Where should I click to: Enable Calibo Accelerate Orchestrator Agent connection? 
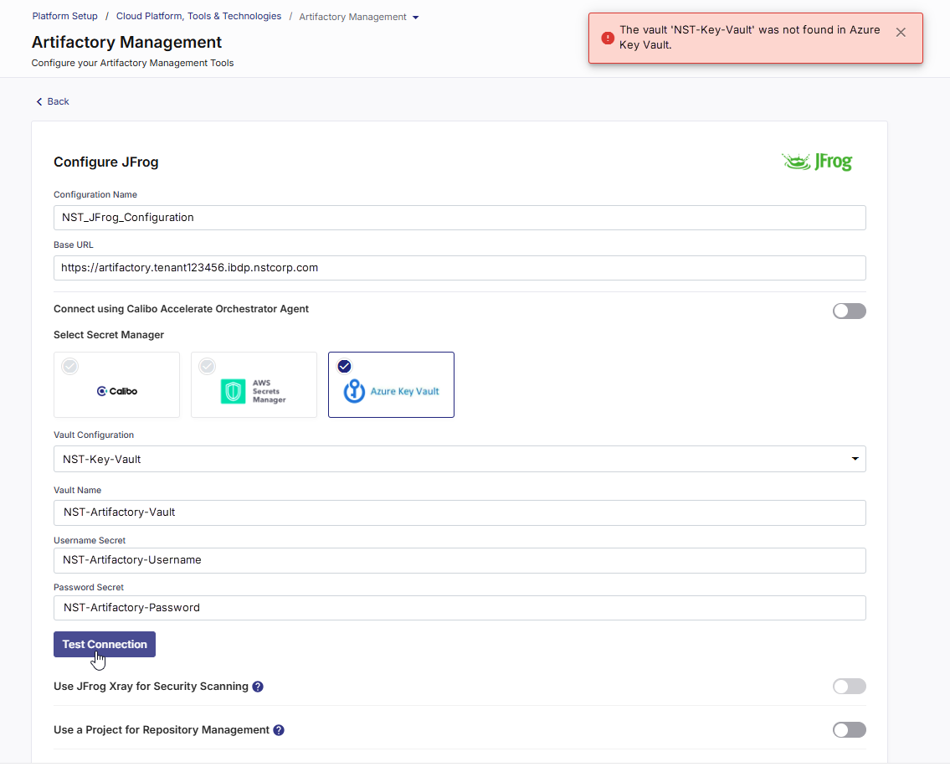pos(849,311)
